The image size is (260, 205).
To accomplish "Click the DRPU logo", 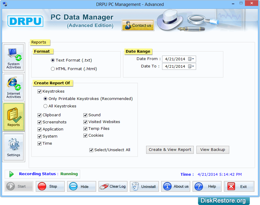I will [x=25, y=21].
